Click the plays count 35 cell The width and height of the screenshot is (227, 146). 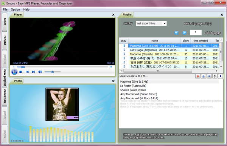pos(186,54)
